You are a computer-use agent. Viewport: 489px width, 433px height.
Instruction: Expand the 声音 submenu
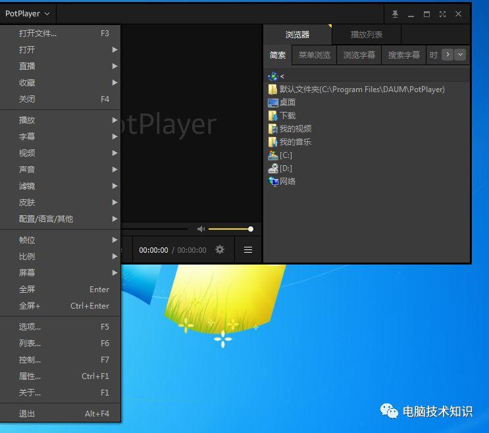60,170
